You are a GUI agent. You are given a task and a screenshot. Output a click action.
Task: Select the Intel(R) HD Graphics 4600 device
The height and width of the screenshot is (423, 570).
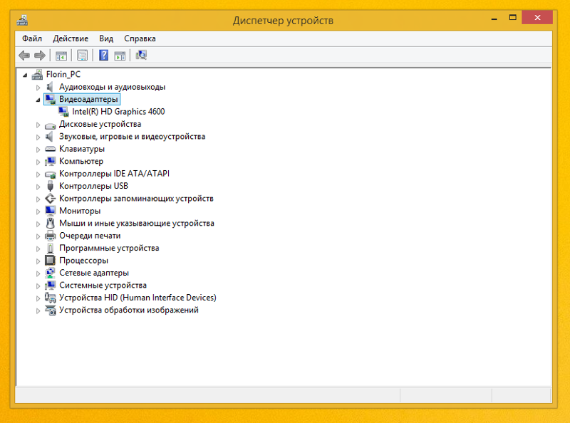[x=118, y=112]
